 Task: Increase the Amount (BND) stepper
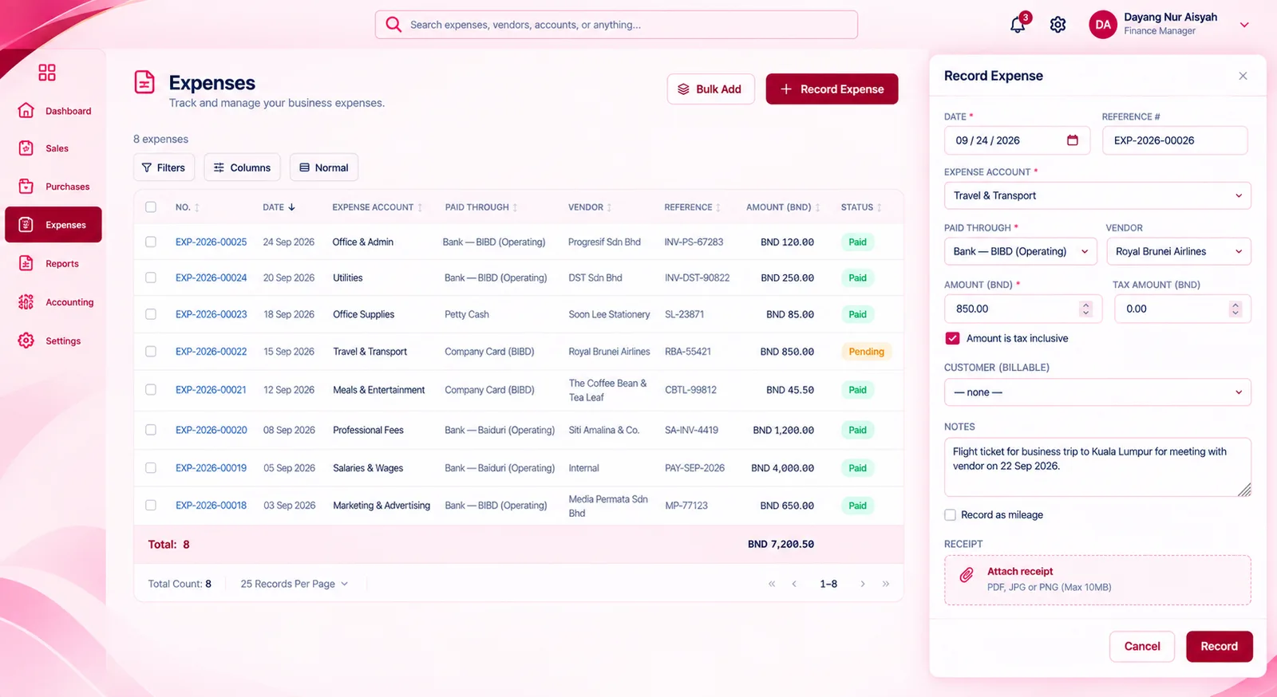coord(1085,305)
